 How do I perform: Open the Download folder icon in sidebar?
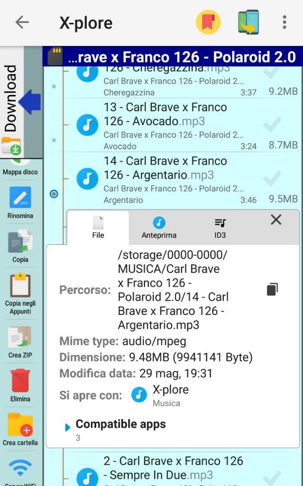coord(11,146)
